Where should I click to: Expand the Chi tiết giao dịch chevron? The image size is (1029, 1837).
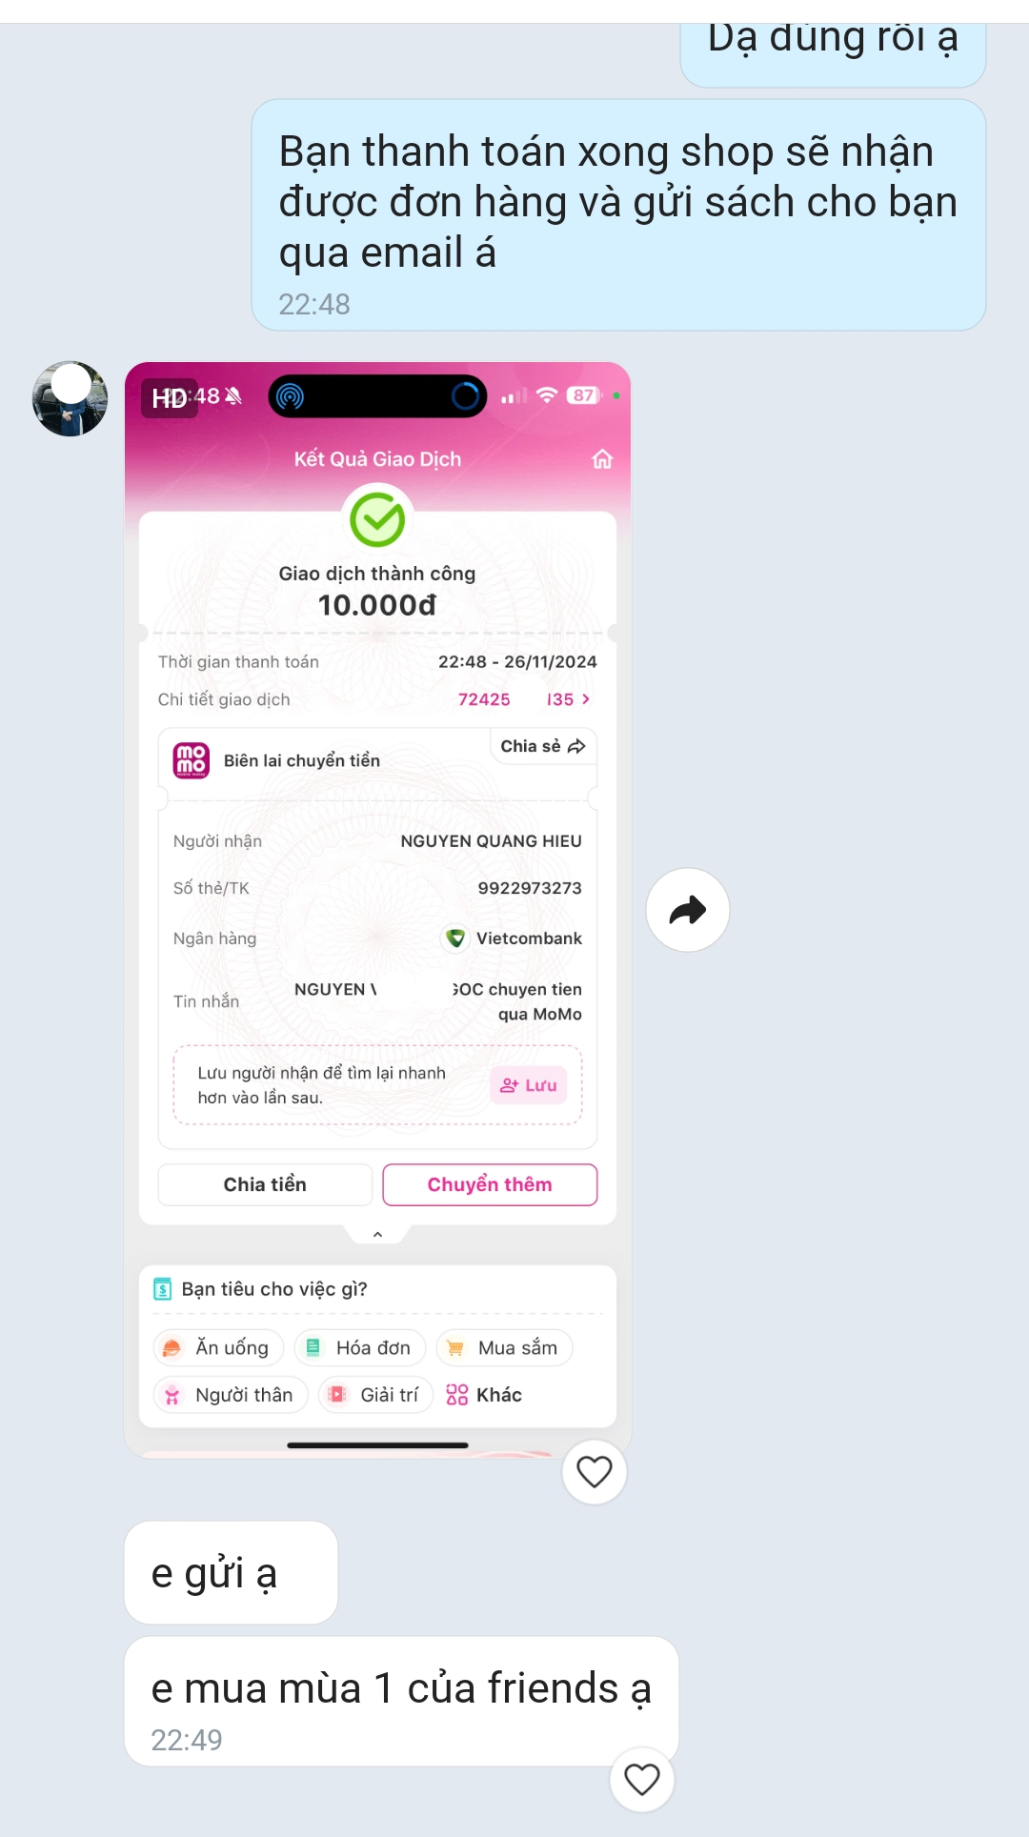point(586,699)
